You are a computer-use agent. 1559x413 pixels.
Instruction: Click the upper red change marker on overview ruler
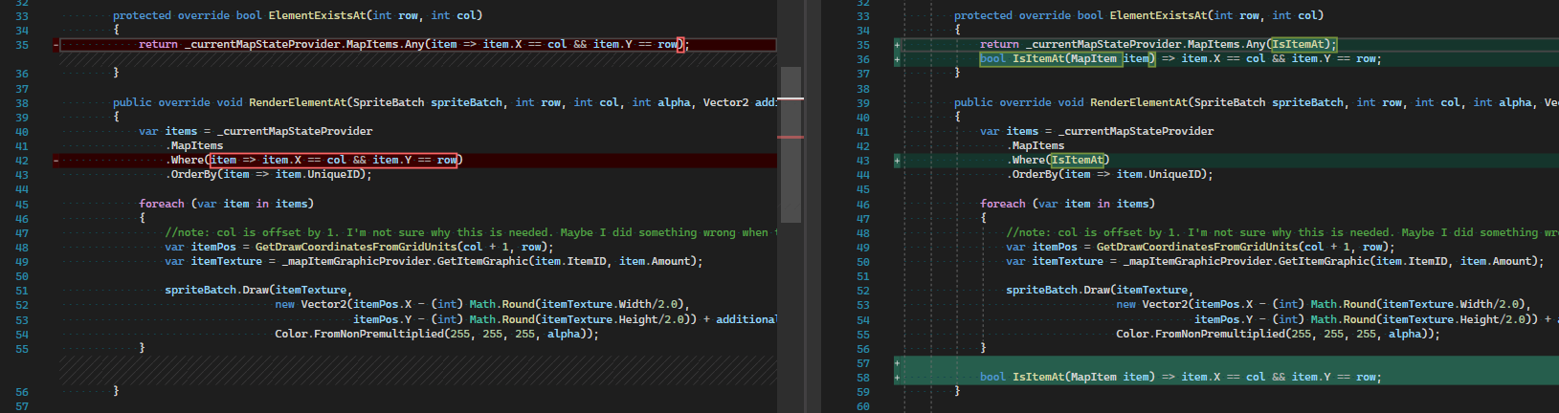791,98
